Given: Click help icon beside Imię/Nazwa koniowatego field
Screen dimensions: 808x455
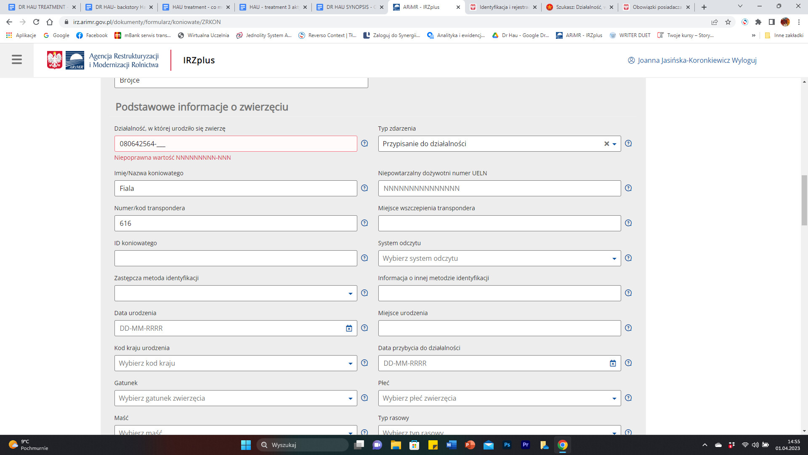Looking at the screenshot, I should point(364,188).
